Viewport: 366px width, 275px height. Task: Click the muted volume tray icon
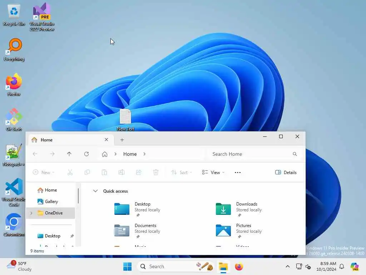pyautogui.click(x=308, y=266)
